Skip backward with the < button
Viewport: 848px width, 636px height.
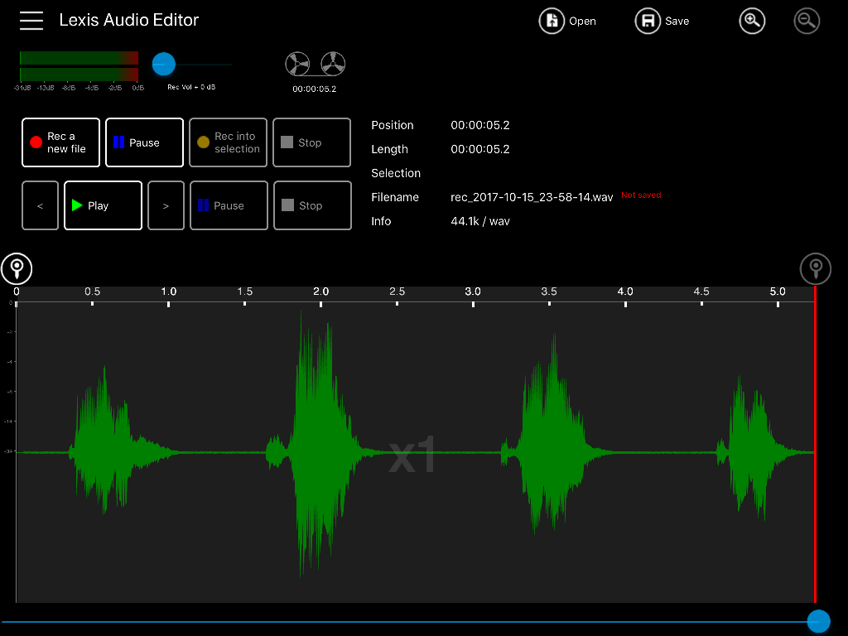(x=40, y=205)
